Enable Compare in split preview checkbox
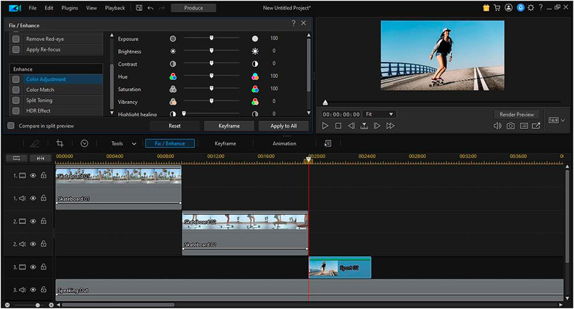This screenshot has width=574, height=309. [11, 126]
